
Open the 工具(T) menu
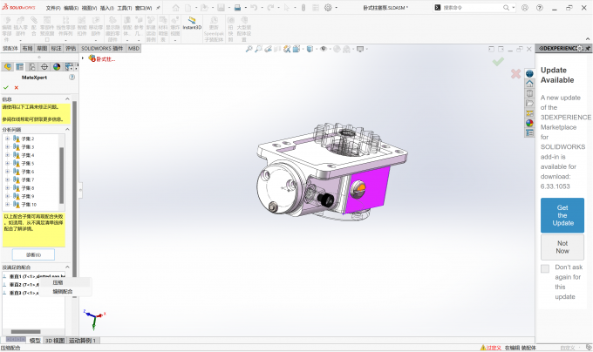(125, 8)
